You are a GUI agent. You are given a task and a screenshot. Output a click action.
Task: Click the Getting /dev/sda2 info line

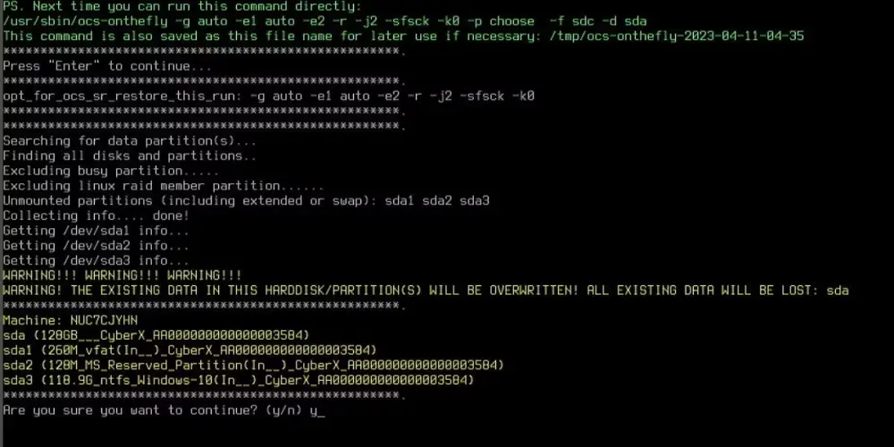click(x=96, y=245)
